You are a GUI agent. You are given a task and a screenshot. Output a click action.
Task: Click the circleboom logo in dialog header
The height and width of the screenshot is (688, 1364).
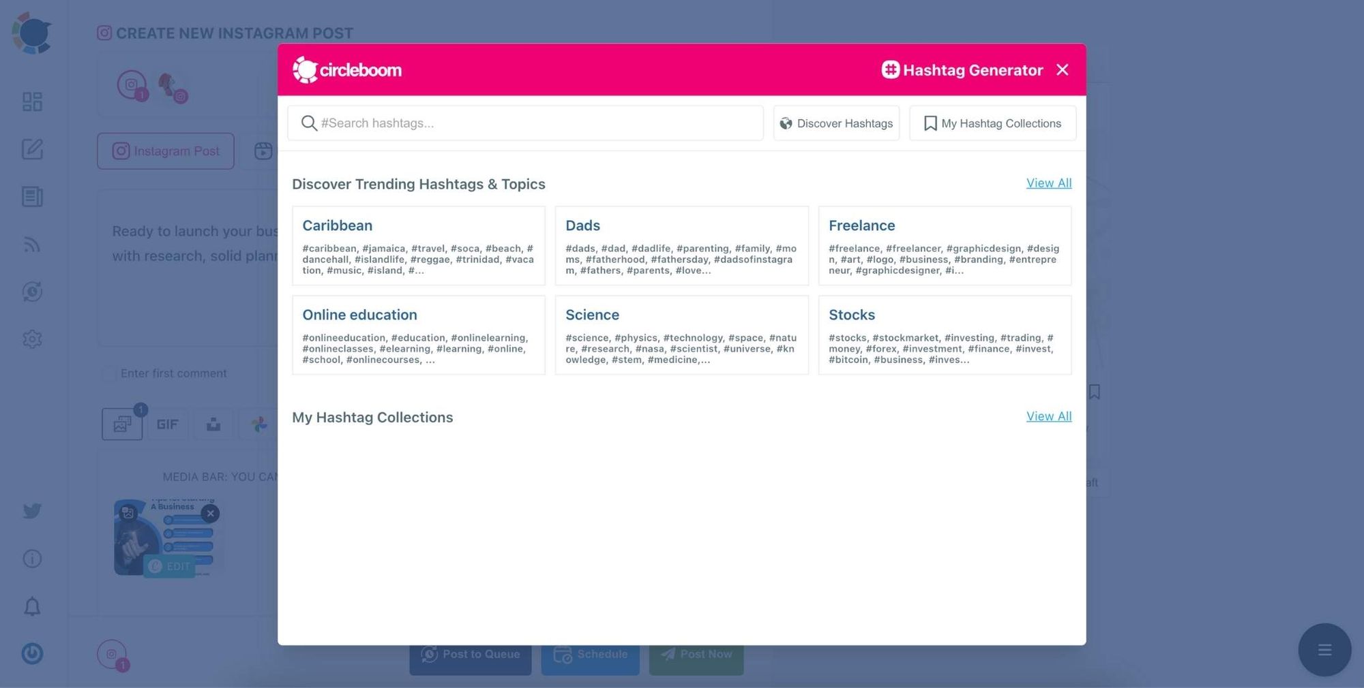click(347, 69)
